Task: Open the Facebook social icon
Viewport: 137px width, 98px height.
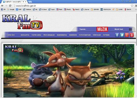Action: click(x=117, y=35)
